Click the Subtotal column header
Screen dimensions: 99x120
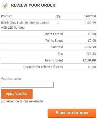pos(90,16)
